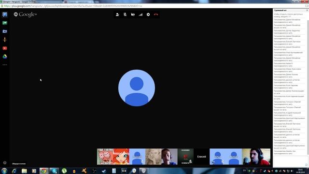Open the media player taskbar icon
The image size is (309, 174).
(34, 171)
